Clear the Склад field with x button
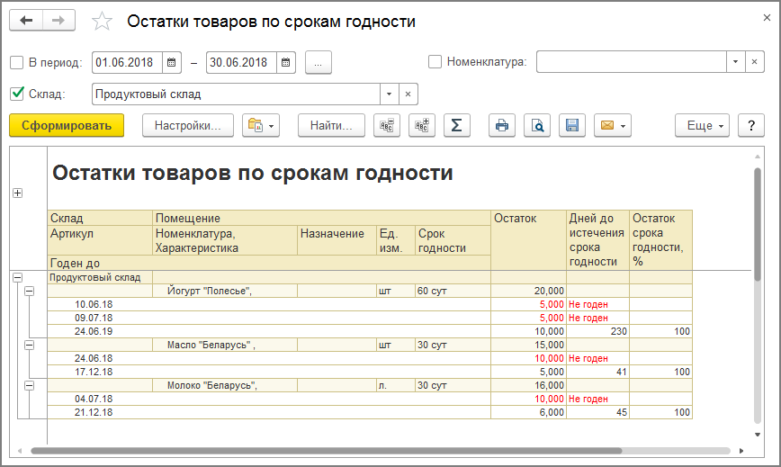This screenshot has height=467, width=781. pos(408,94)
